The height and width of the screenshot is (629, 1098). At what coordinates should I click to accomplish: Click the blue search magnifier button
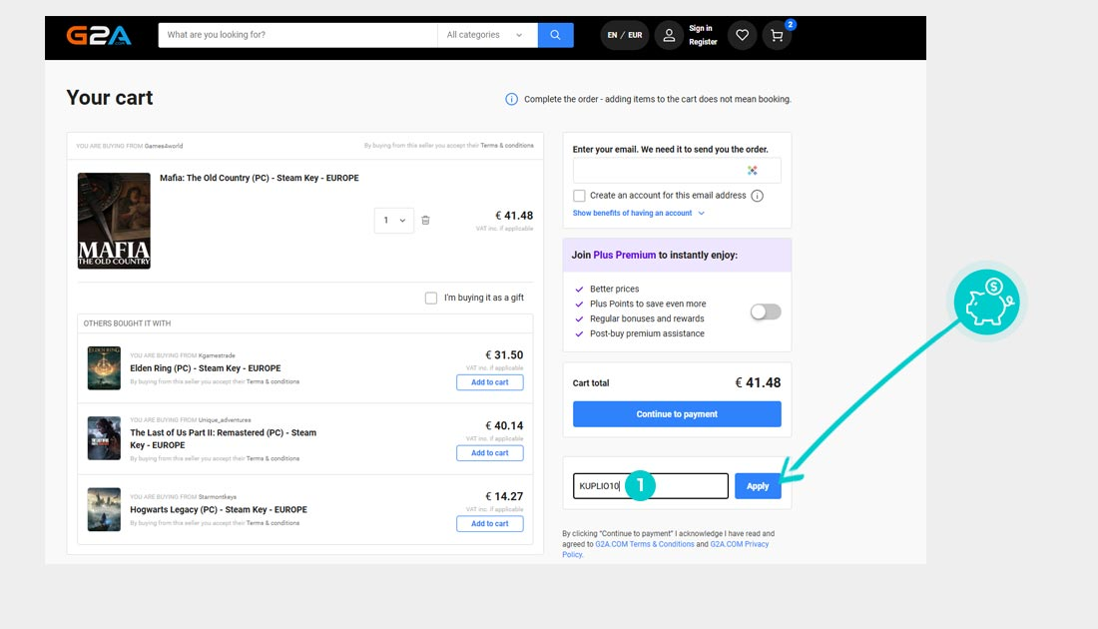(555, 35)
